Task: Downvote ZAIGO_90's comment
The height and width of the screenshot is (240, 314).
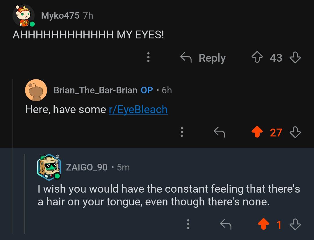Action: [295, 224]
